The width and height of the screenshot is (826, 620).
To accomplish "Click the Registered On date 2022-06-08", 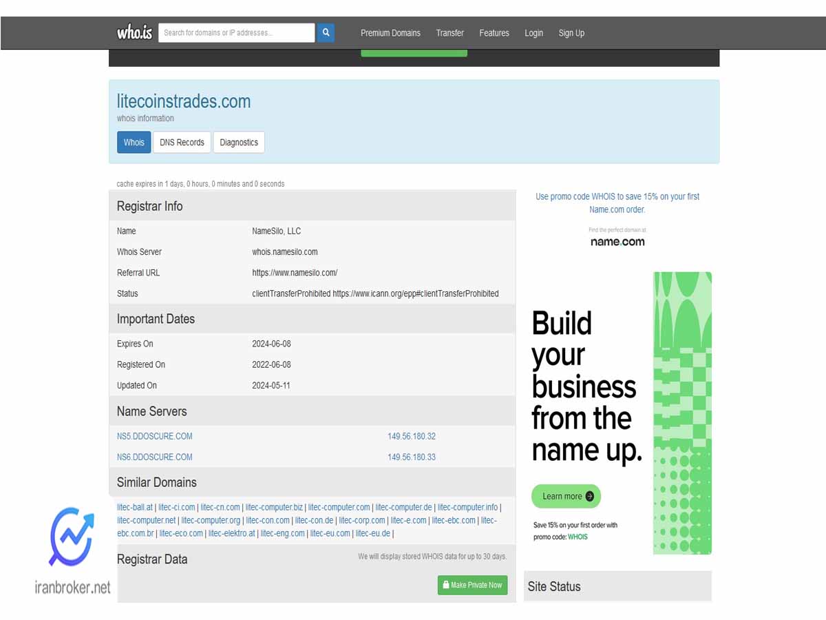I will 271,364.
